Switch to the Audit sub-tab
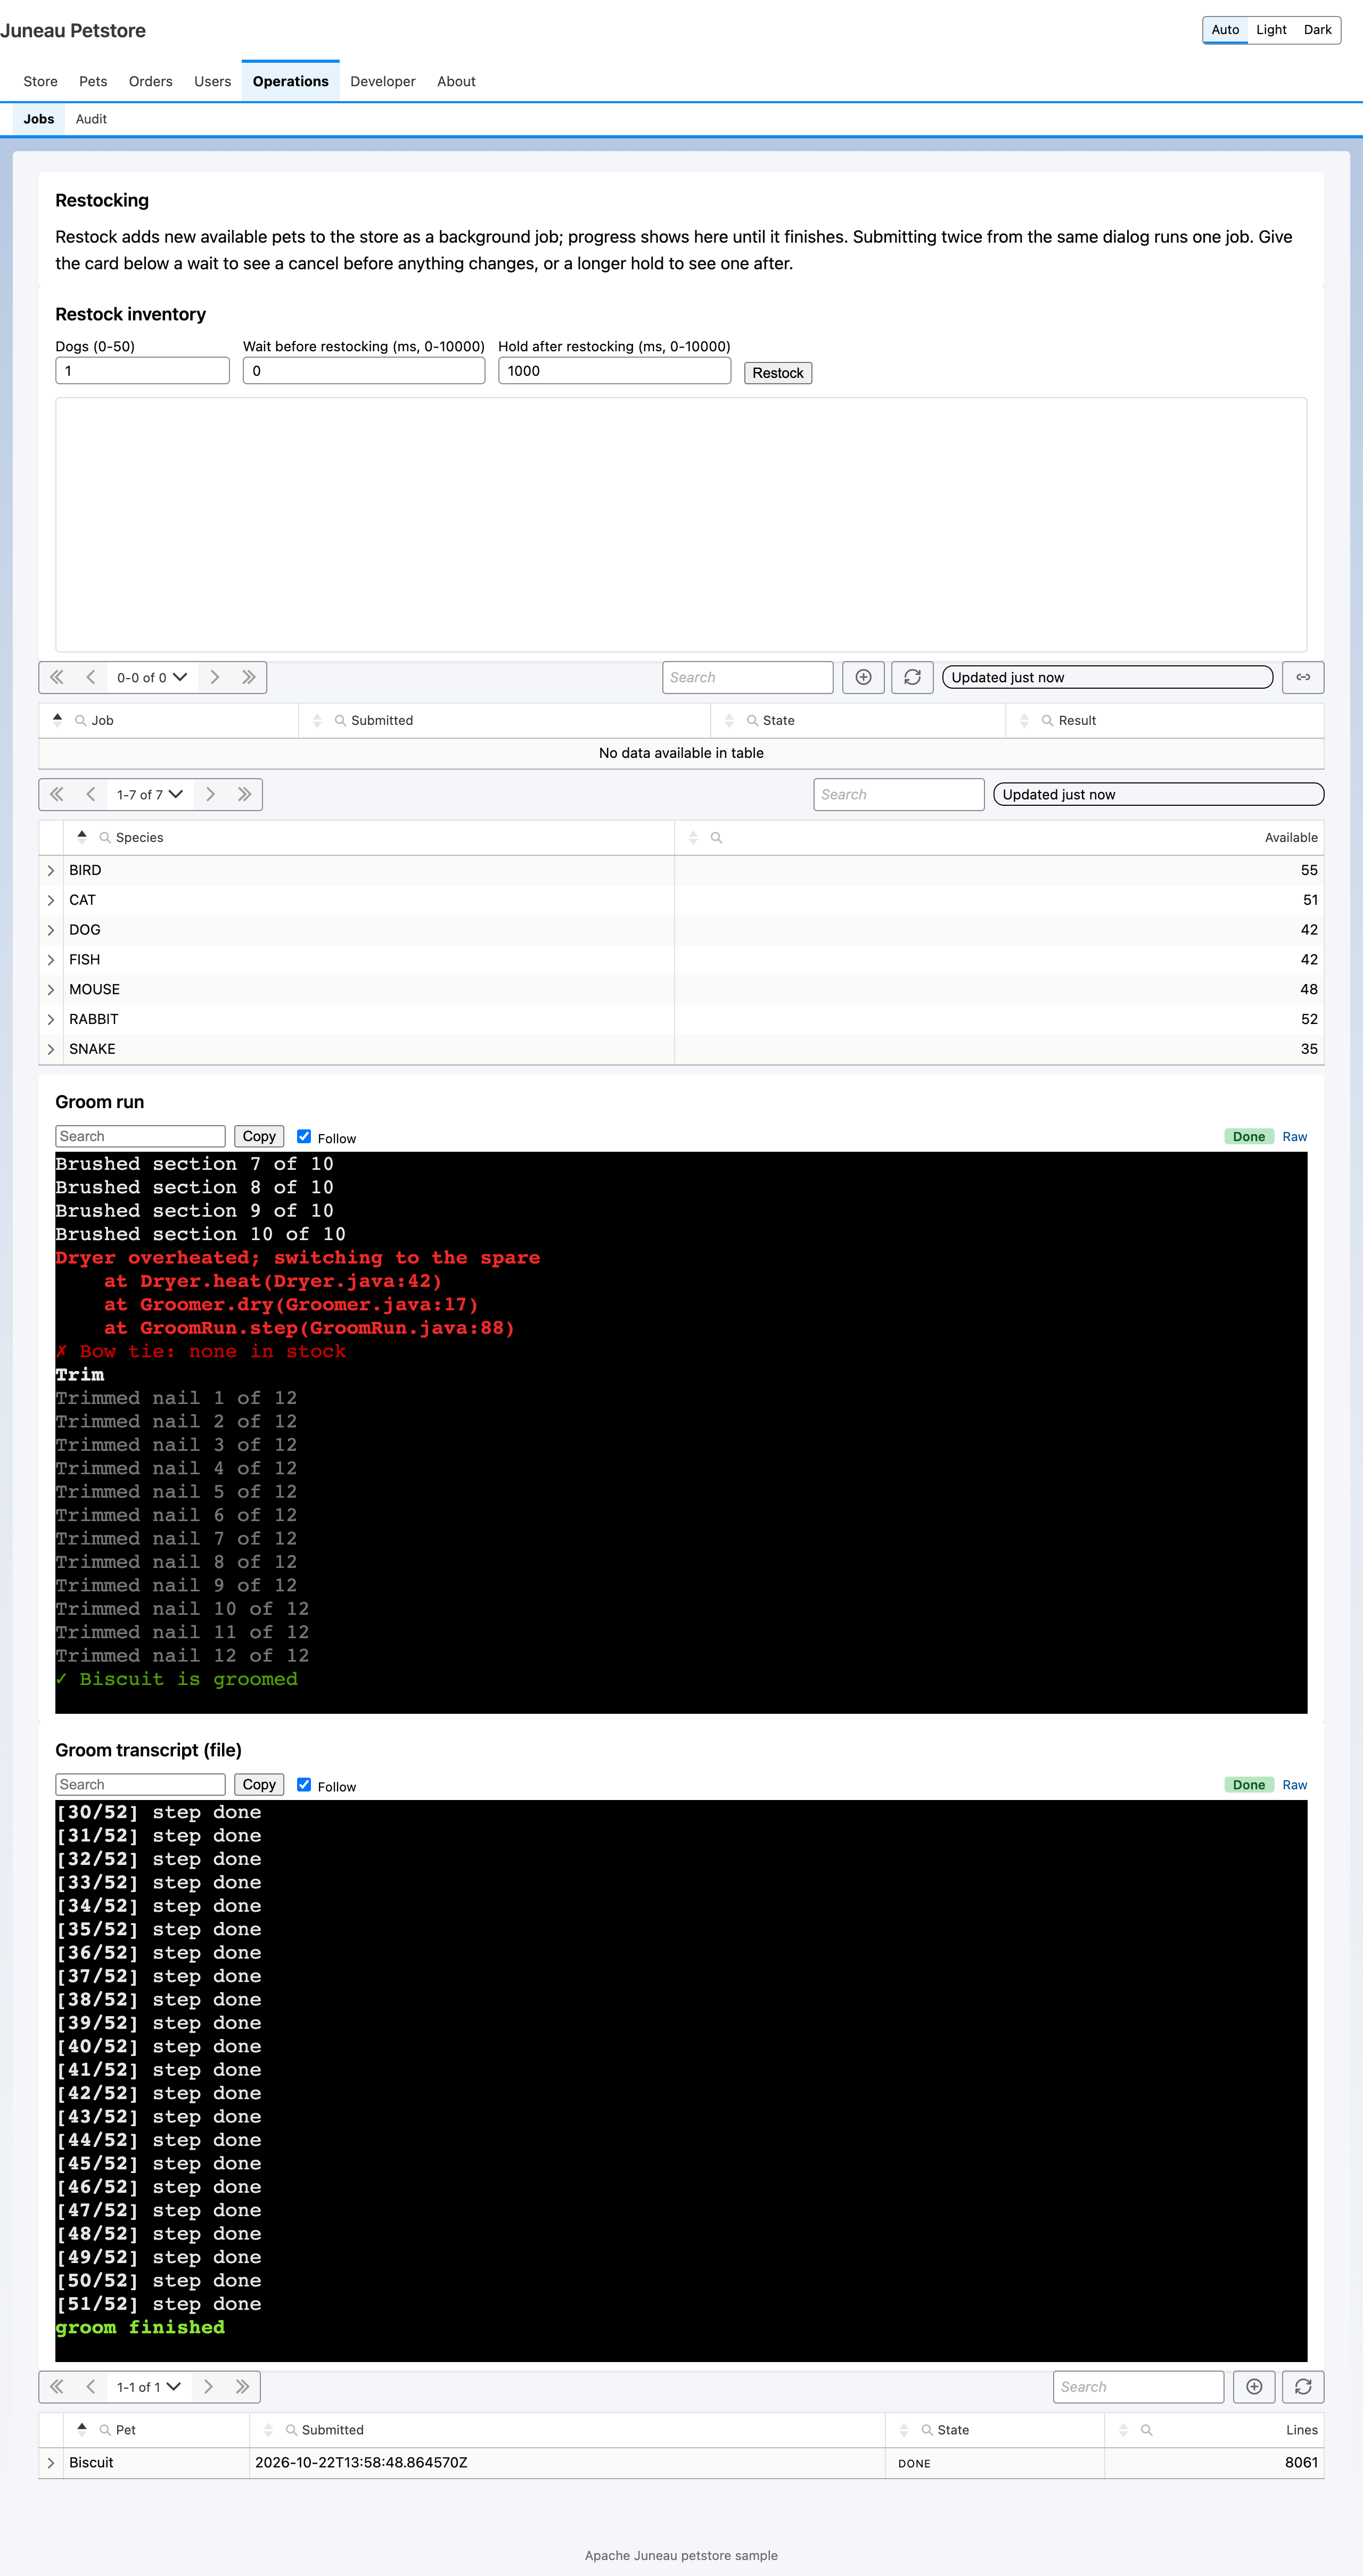1363x2576 pixels. pyautogui.click(x=91, y=119)
